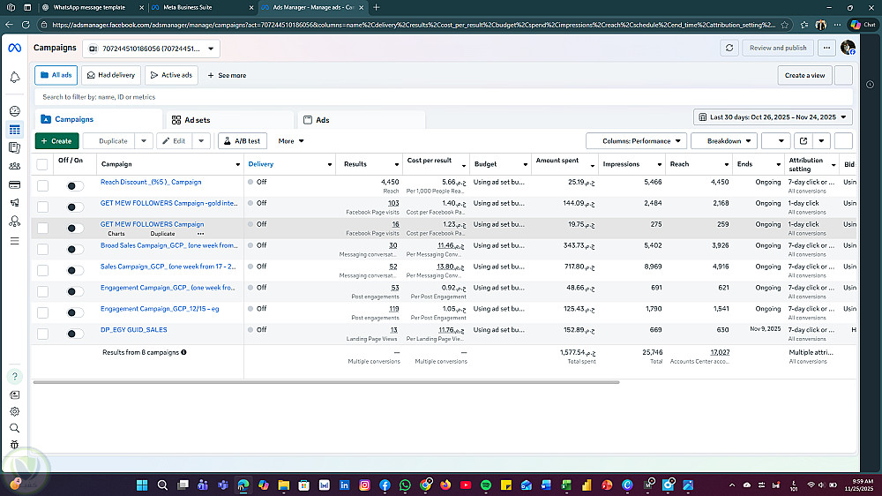
Task: Click the A/B test button
Action: click(x=243, y=140)
